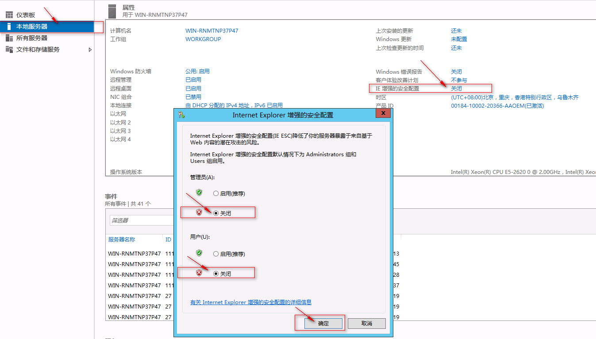Select the 本地服务器 sidebar icon
Screen dimensions: 596x339
pos(9,26)
